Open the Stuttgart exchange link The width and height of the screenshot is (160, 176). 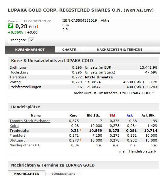point(17,140)
